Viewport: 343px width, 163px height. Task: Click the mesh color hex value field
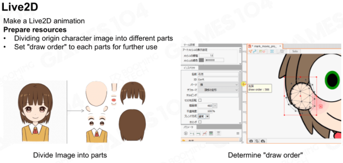pyautogui.click(x=214, y=60)
